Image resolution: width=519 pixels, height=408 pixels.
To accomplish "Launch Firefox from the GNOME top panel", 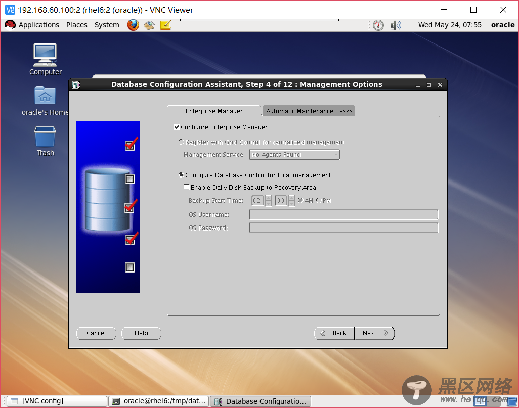I will pos(133,25).
